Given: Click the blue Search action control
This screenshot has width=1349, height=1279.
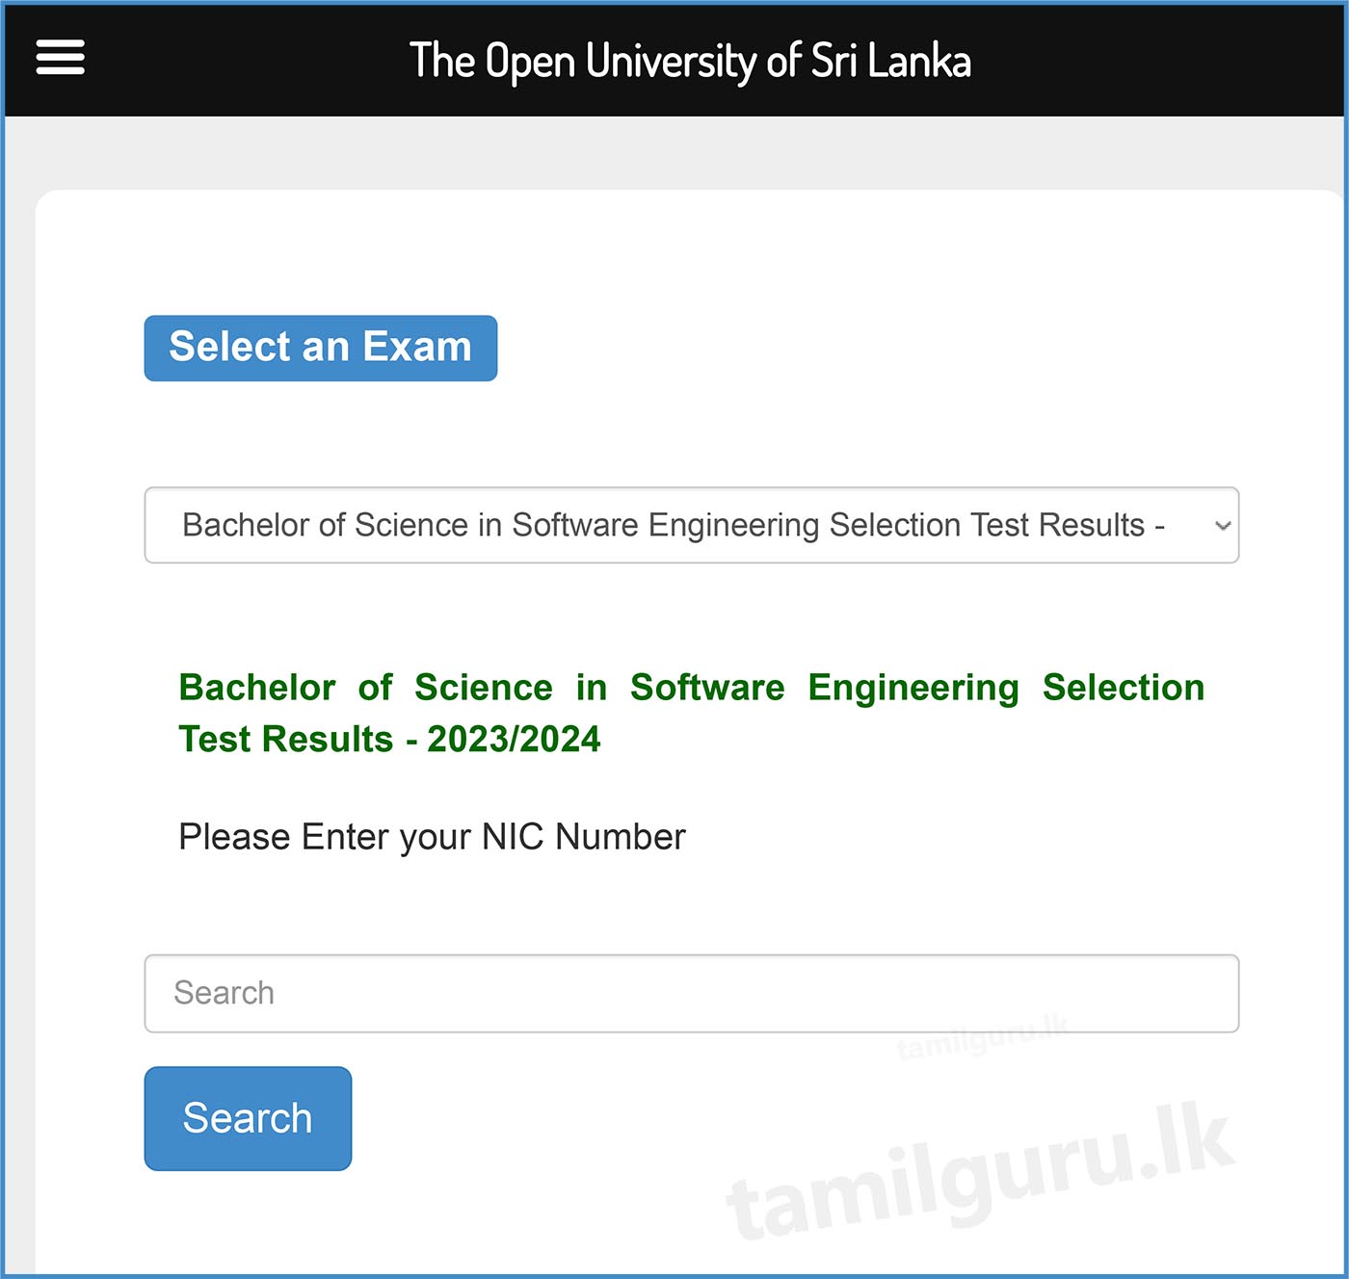Looking at the screenshot, I should coord(247,1117).
